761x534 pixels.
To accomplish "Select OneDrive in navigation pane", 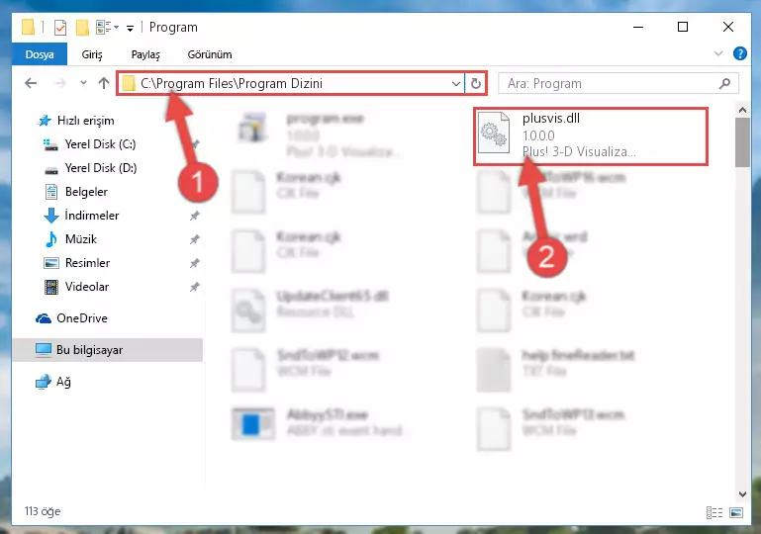I will coord(71,318).
